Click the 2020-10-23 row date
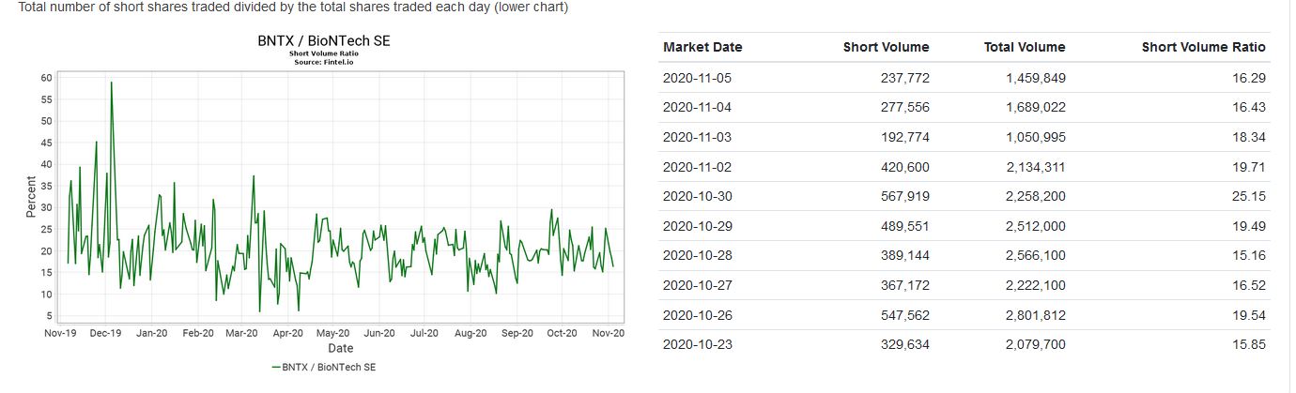 pos(697,345)
